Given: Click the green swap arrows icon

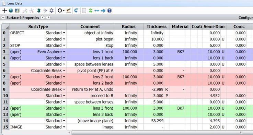Looking at the screenshot, I should point(91,11).
